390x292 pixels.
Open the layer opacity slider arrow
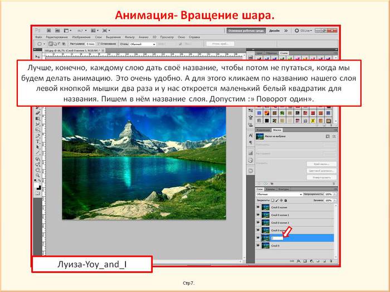335,194
